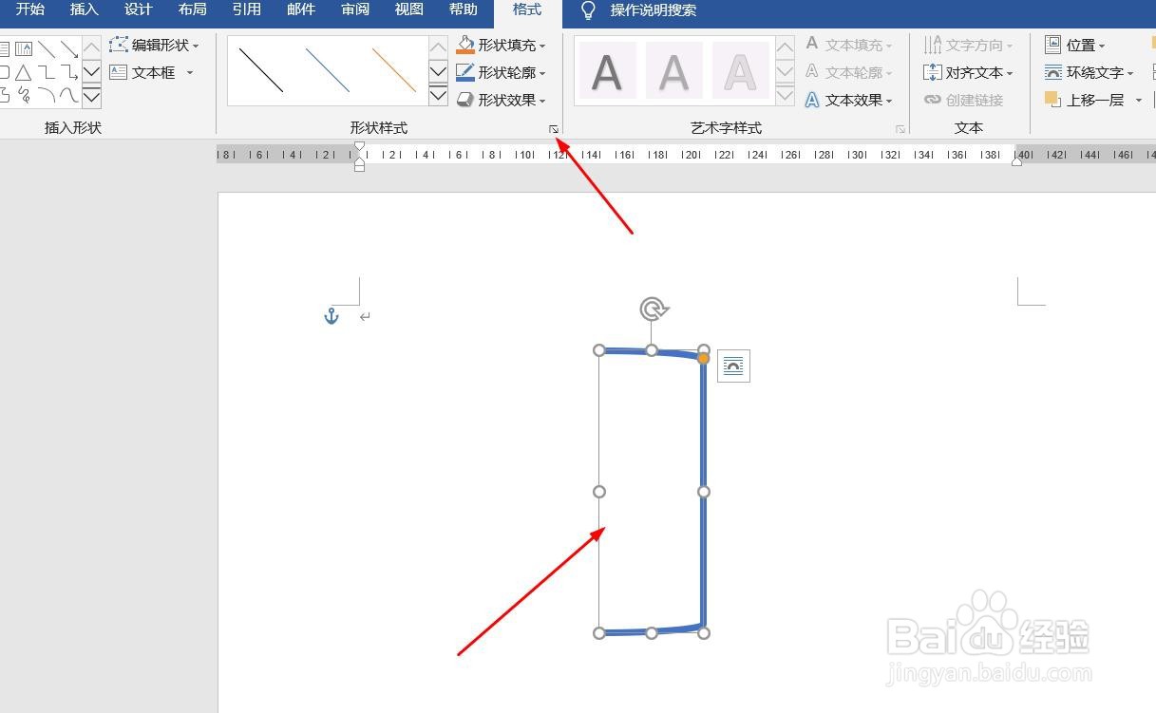Open the 环绕文字 dropdown
The height and width of the screenshot is (713, 1156).
pos(1089,72)
